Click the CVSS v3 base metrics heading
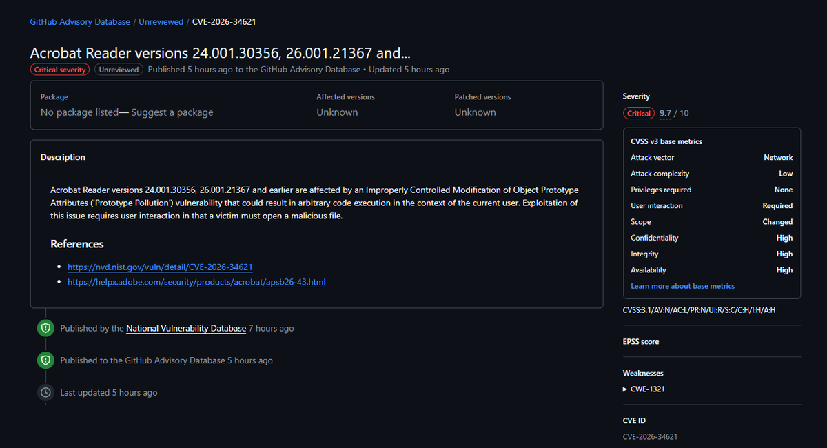Image resolution: width=827 pixels, height=448 pixels. [x=666, y=141]
